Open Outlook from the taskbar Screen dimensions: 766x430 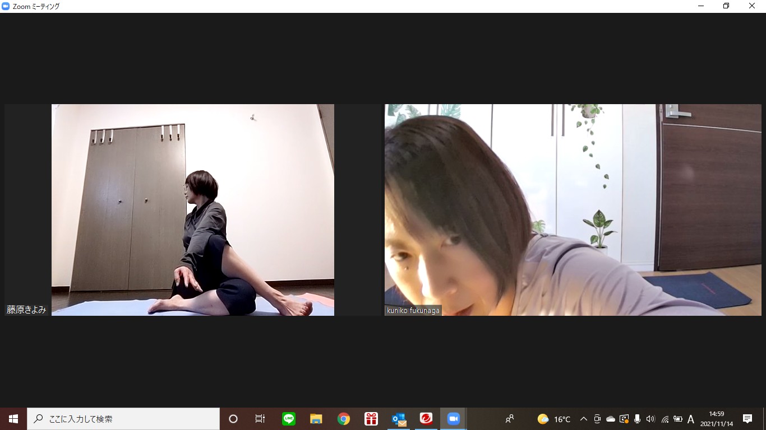(399, 419)
